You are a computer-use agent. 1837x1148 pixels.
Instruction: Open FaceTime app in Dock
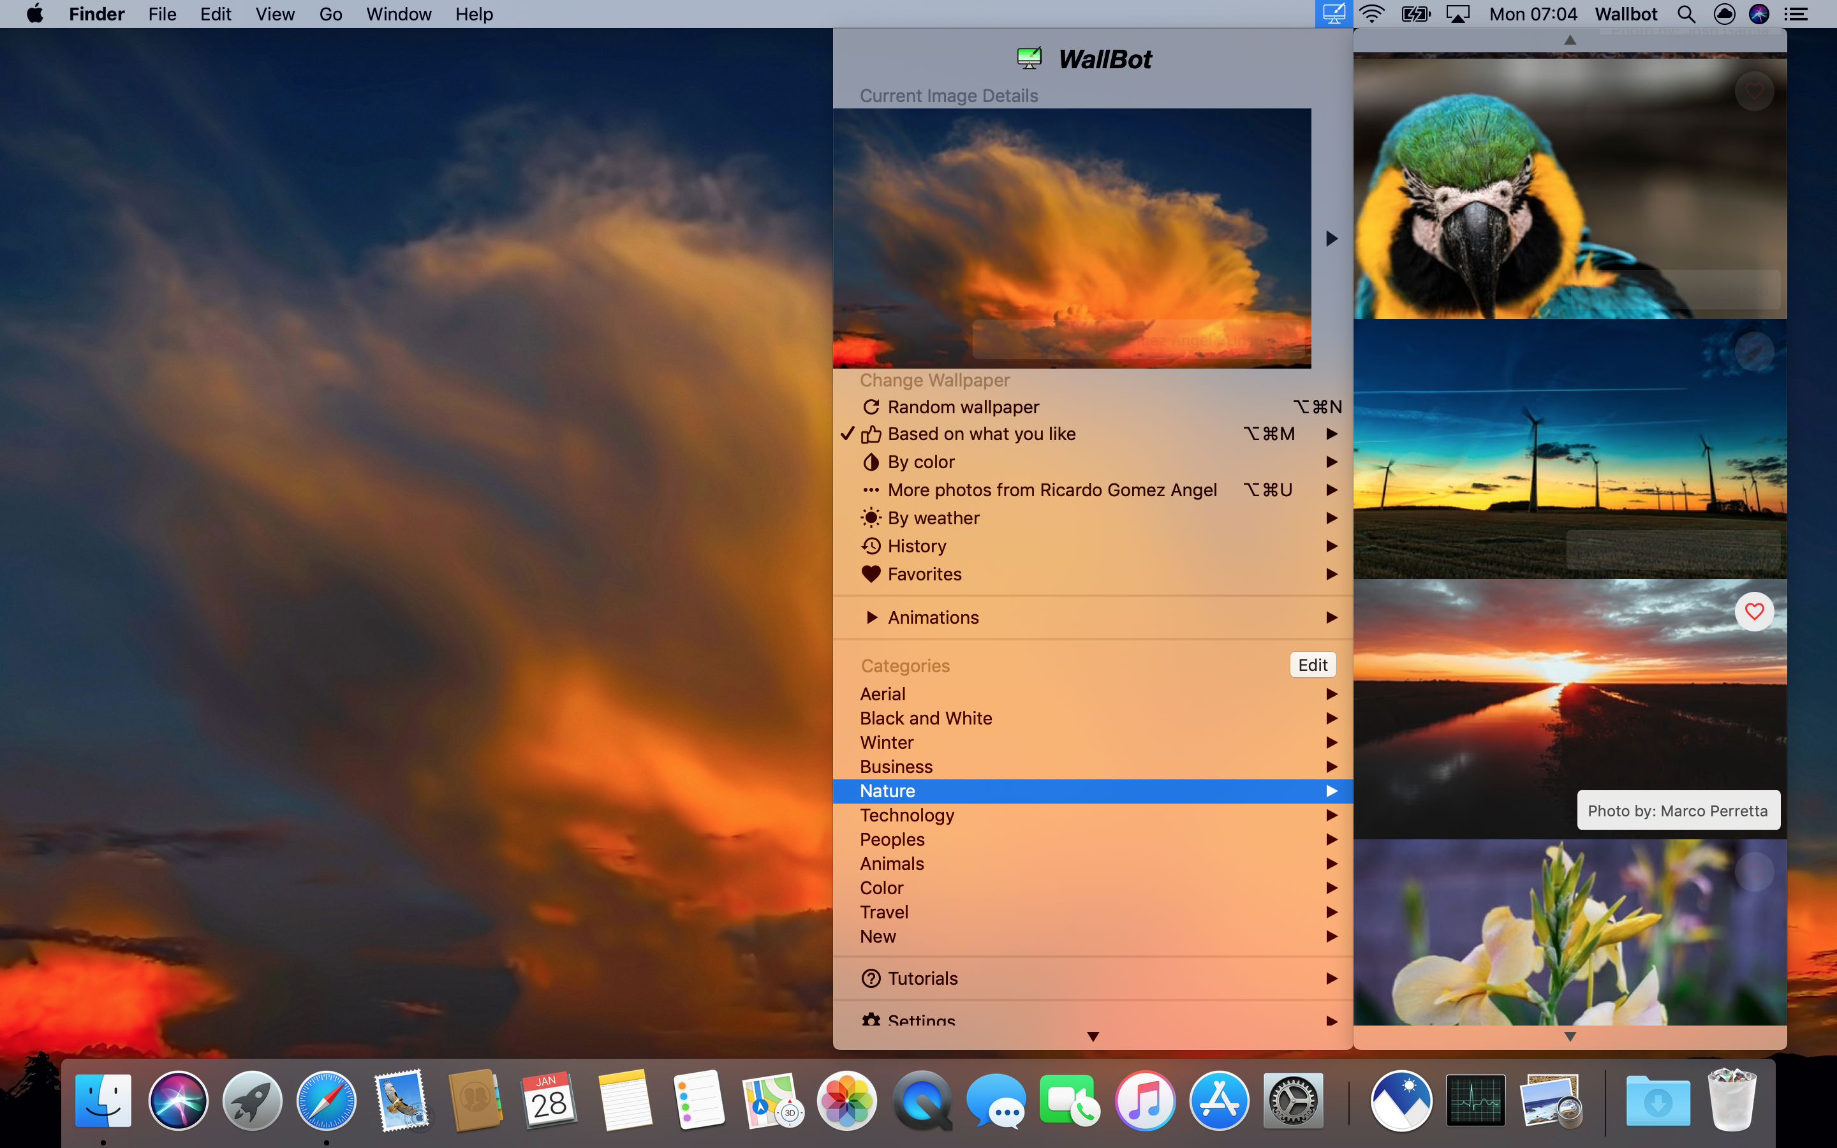pyautogui.click(x=1070, y=1100)
